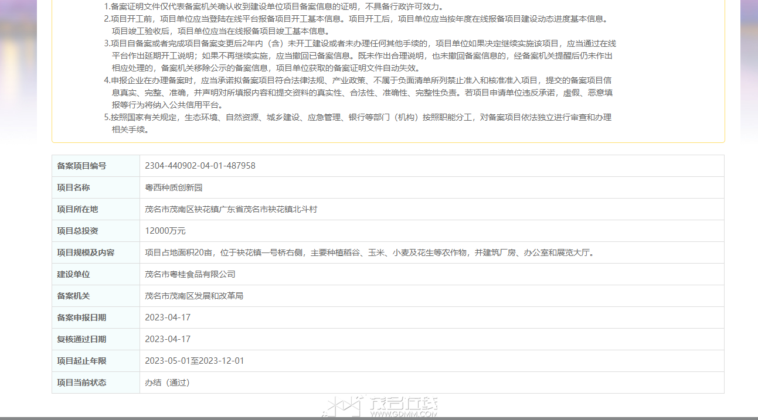
Task: Click the 12000万元 investment value
Action: [x=165, y=231]
